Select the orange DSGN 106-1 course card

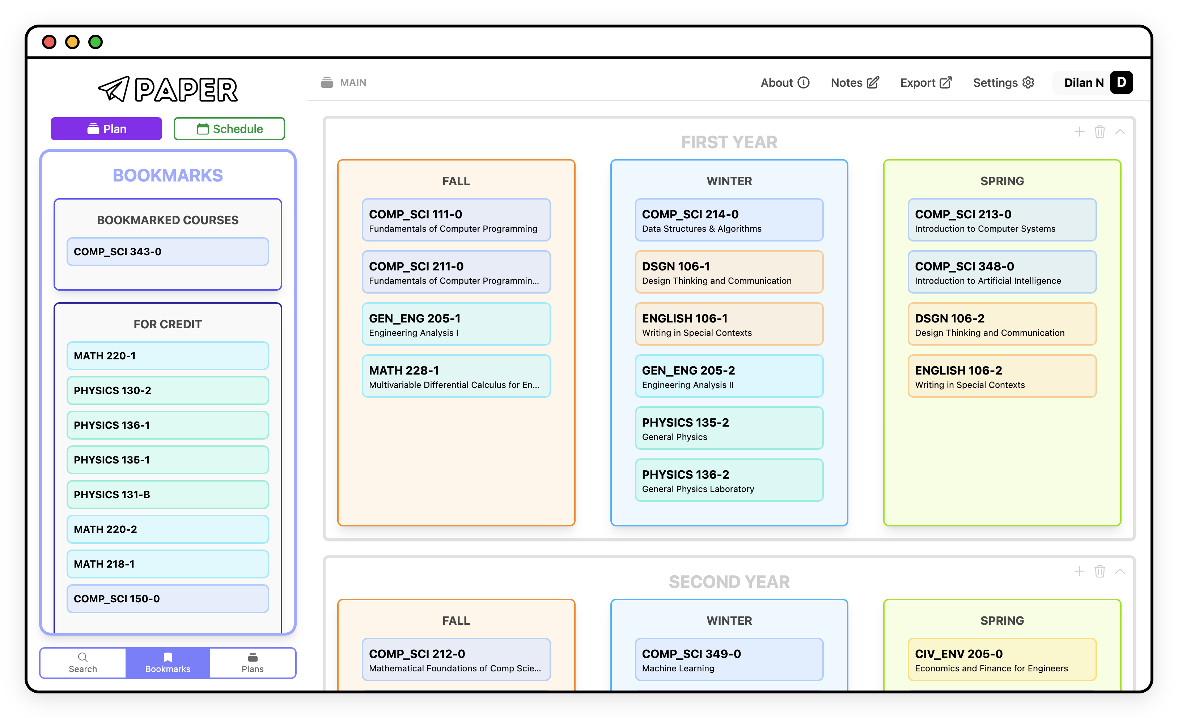pos(729,272)
